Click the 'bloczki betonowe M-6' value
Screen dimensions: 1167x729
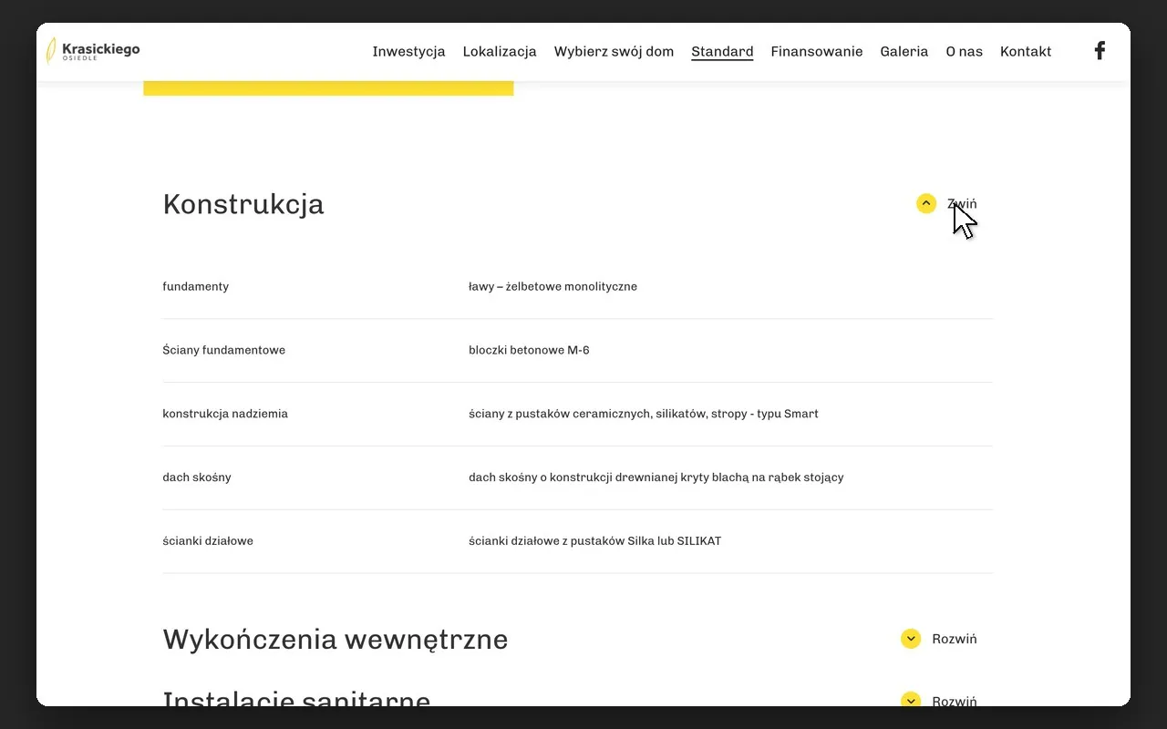(529, 350)
